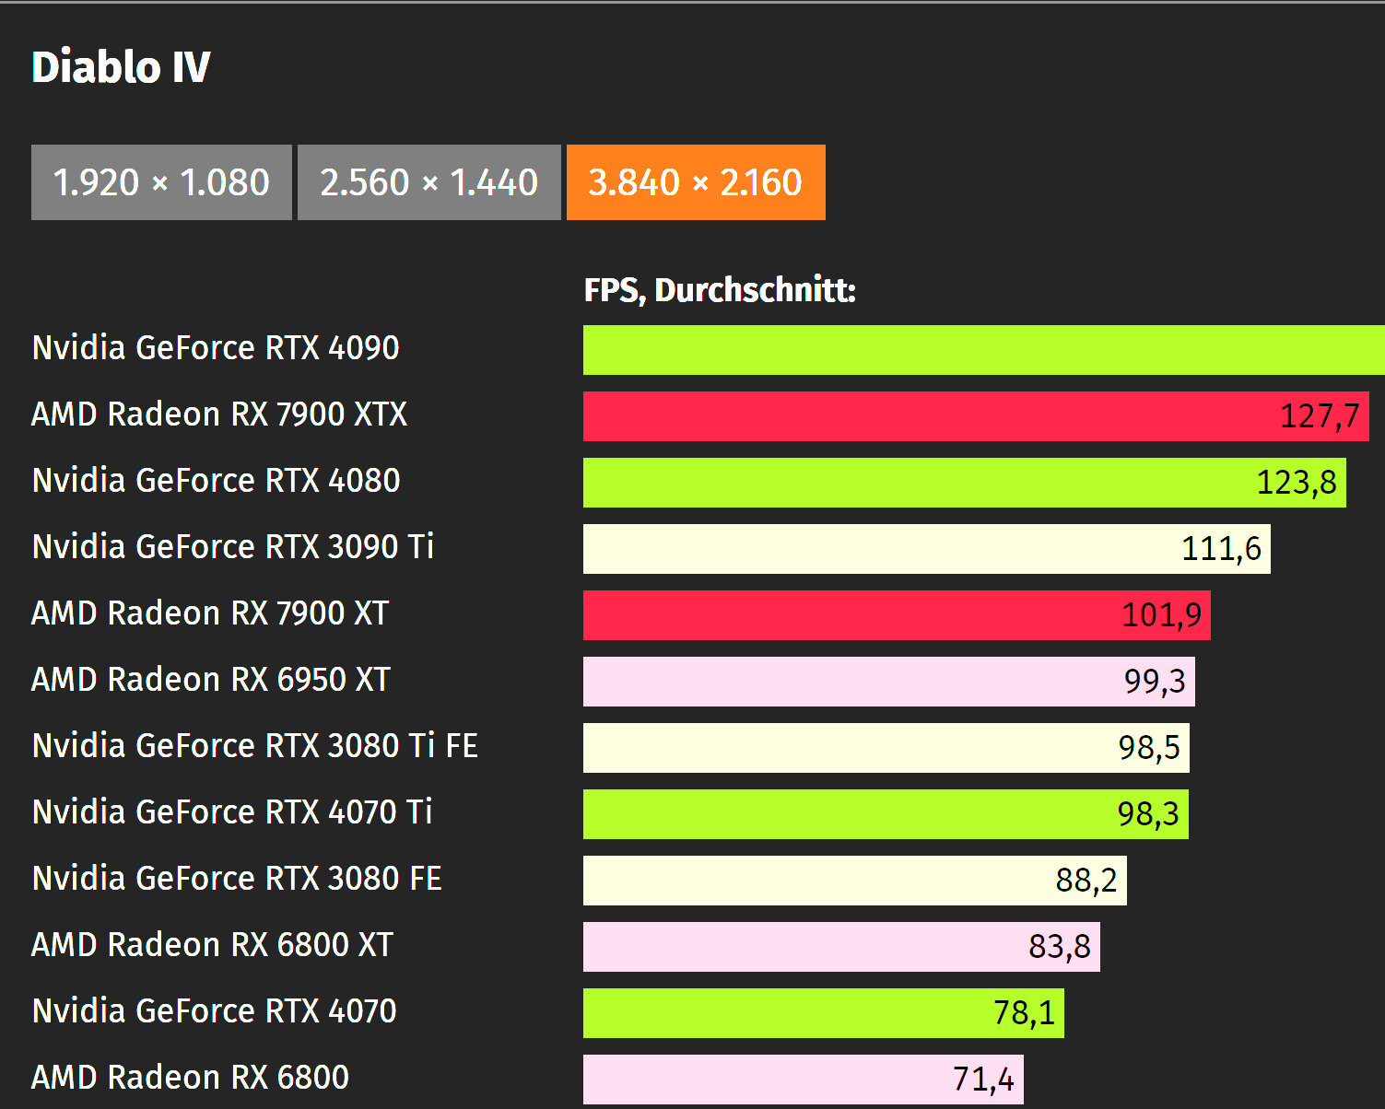Viewport: 1385px width, 1109px height.
Task: Click the Nvidia GeForce RTX 3080 Ti FE label
Action: [255, 746]
